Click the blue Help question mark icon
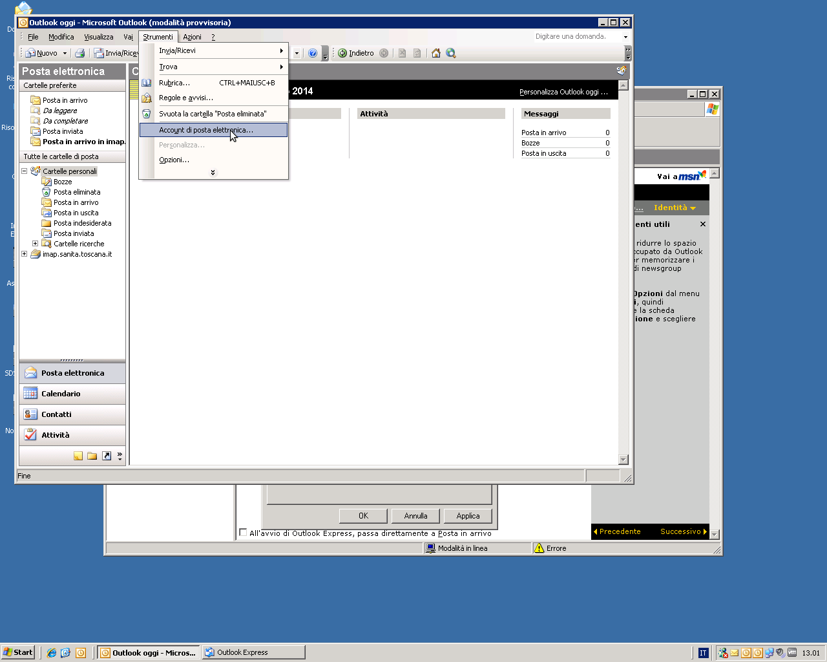Screen dimensions: 827x662 (x=313, y=53)
